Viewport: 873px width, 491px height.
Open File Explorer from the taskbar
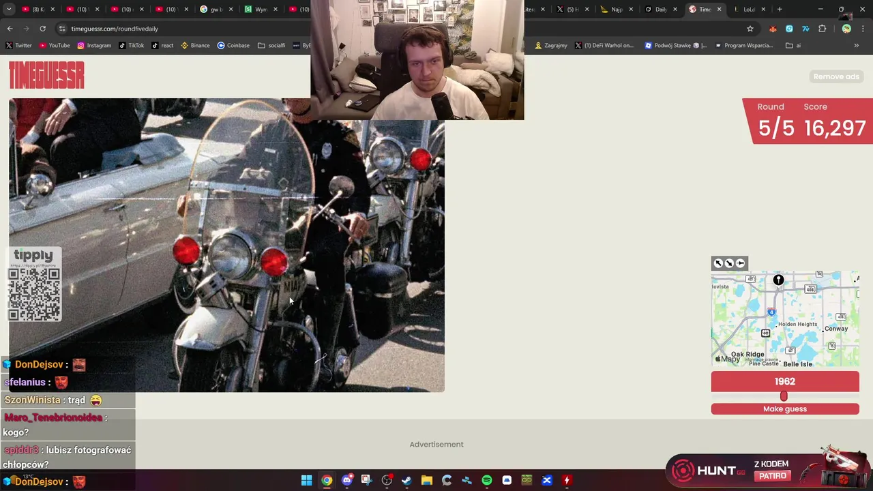(426, 480)
